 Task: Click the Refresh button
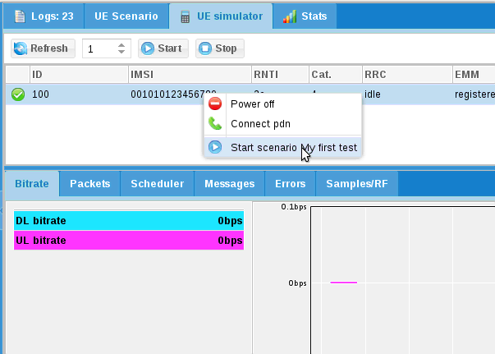[x=42, y=48]
